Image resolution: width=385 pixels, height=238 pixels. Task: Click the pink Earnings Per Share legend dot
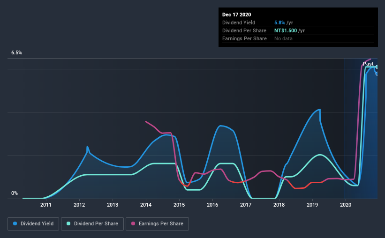coord(133,223)
